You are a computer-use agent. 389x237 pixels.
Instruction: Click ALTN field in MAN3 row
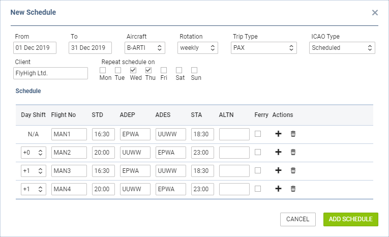point(234,171)
